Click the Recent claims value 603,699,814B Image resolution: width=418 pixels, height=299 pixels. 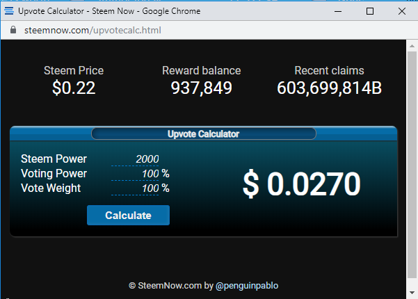[329, 88]
